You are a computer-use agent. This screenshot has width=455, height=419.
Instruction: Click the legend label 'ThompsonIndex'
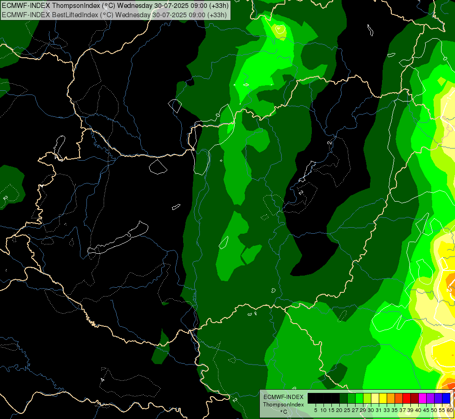coord(284,405)
